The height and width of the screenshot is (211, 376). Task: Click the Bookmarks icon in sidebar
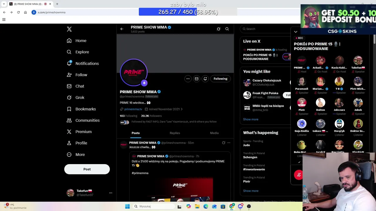(69, 109)
